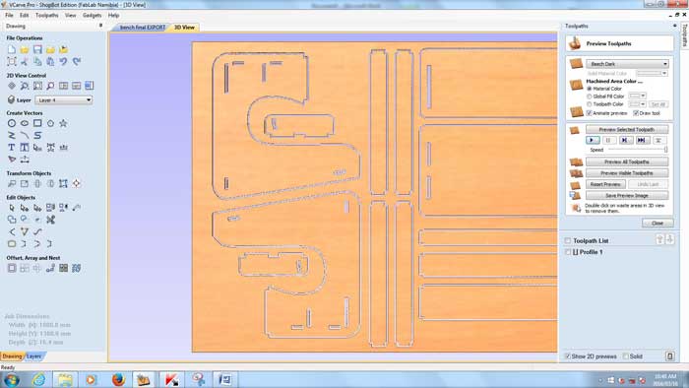Viewport: 689px width, 388px height.
Task: Click the Preview Toolpaths header icon
Action: coord(575,43)
